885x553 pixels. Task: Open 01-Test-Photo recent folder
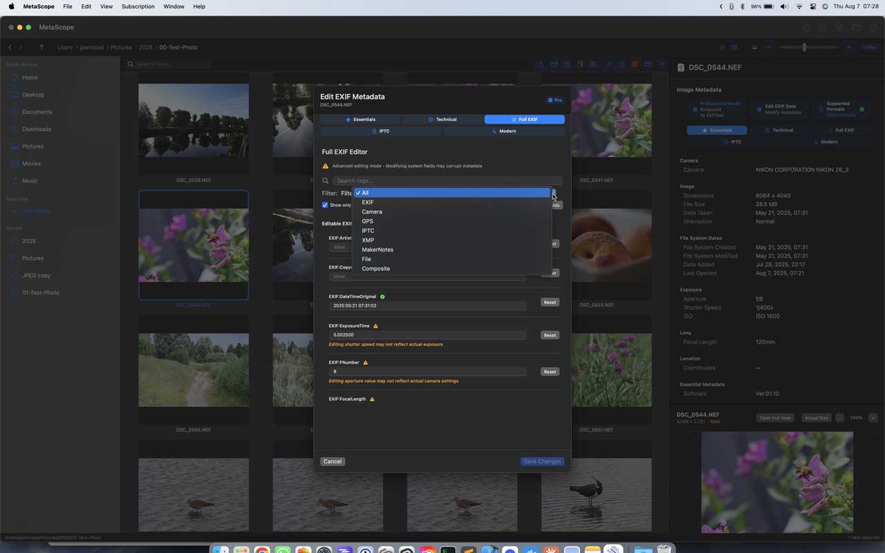40,292
